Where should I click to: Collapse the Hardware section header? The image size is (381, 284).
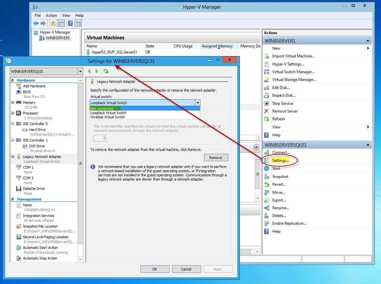pyautogui.click(x=13, y=80)
